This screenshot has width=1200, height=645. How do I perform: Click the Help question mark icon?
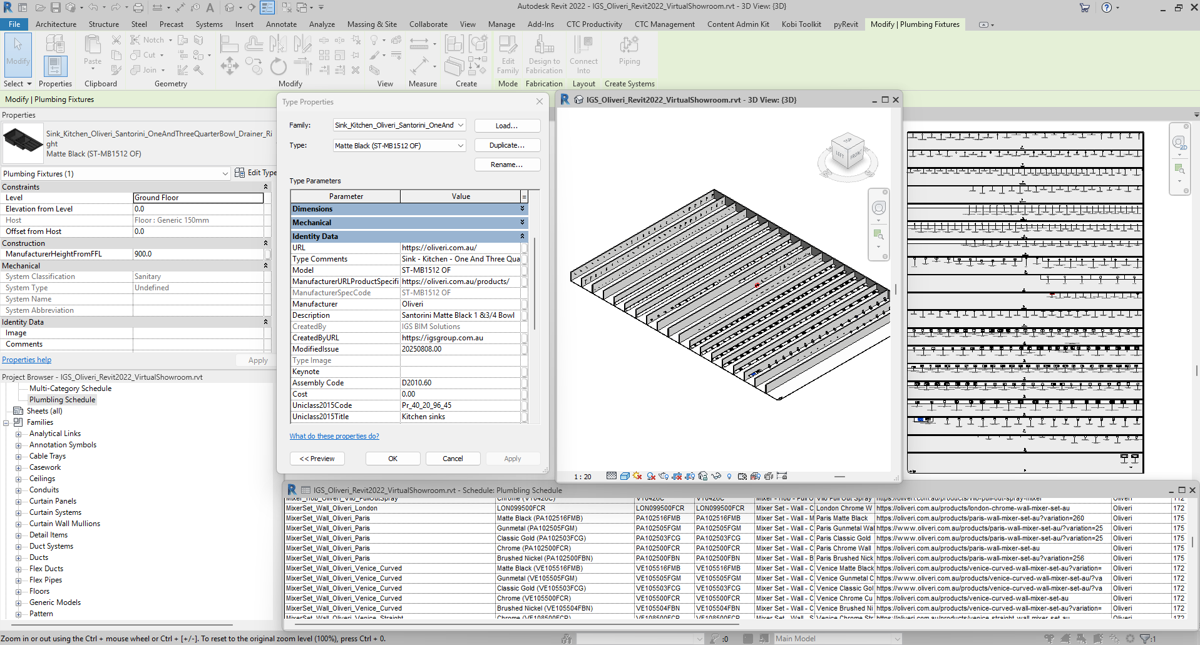[1107, 8]
